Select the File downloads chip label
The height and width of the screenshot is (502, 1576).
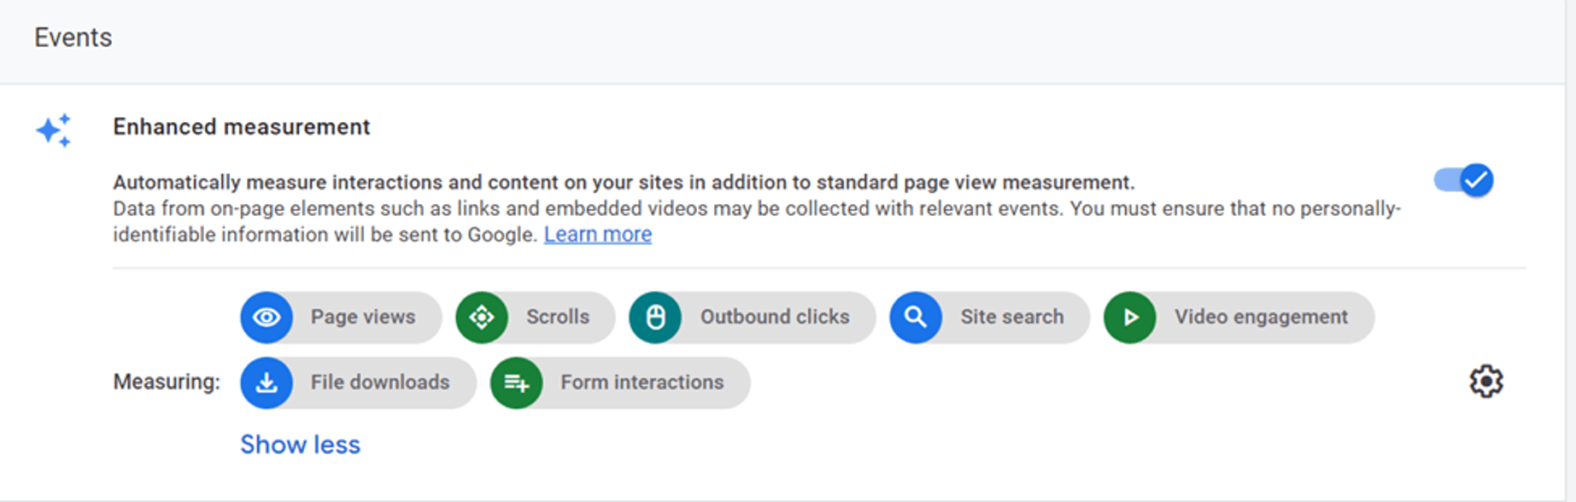pos(379,382)
